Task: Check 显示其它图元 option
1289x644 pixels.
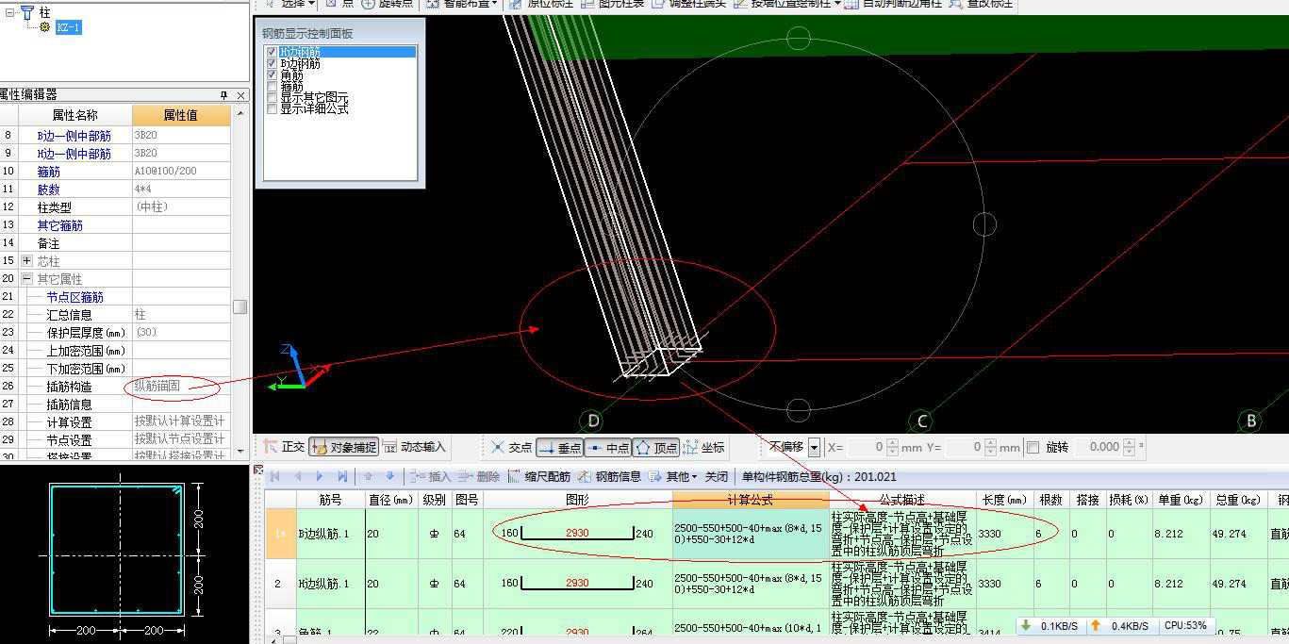Action: click(273, 97)
